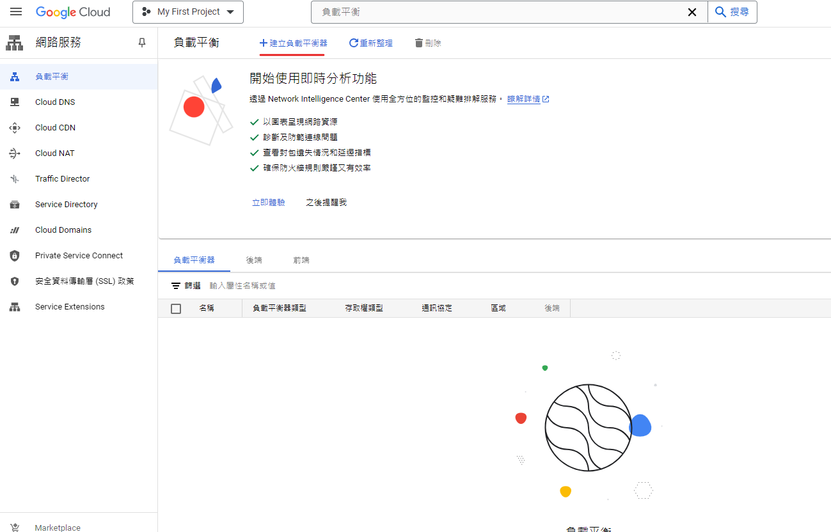This screenshot has width=831, height=532.
Task: Click the pin icon beside 網路服務
Action: point(142,43)
